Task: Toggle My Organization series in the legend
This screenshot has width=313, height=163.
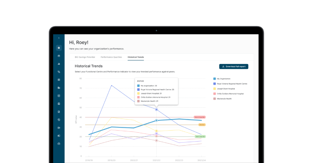Action: (x=223, y=79)
